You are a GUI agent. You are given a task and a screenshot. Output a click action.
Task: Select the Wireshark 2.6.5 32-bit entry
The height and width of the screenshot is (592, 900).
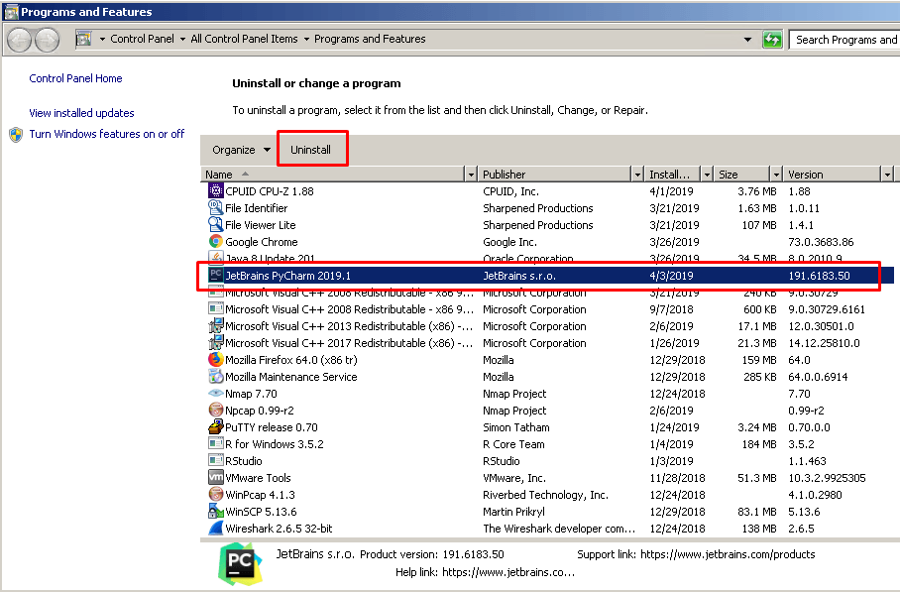click(279, 529)
